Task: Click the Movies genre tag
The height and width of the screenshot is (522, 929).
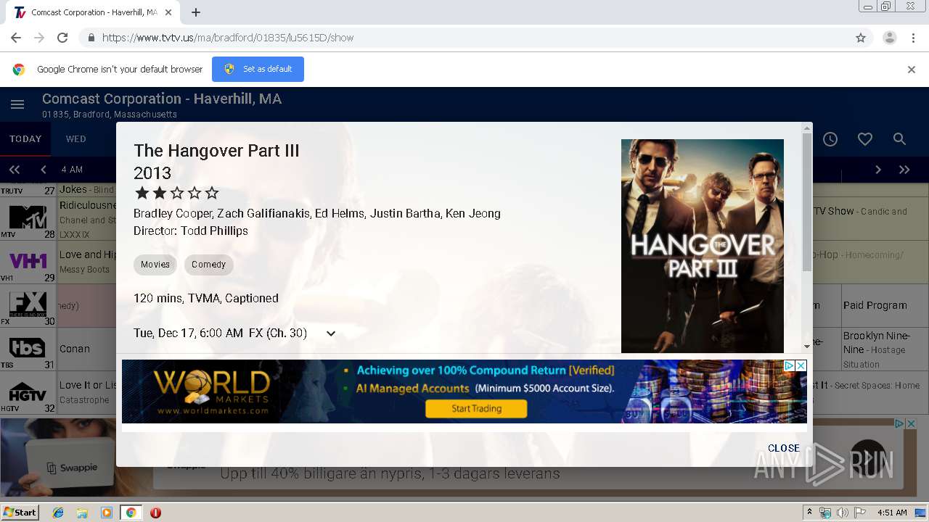Action: click(x=155, y=265)
